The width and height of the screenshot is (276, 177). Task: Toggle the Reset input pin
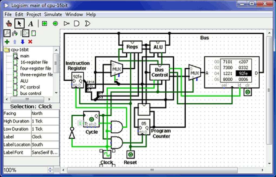[130, 155]
